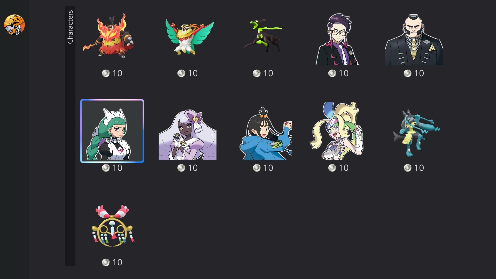
Task: Select the black and green Zygarde dog icon
Action: point(263,35)
